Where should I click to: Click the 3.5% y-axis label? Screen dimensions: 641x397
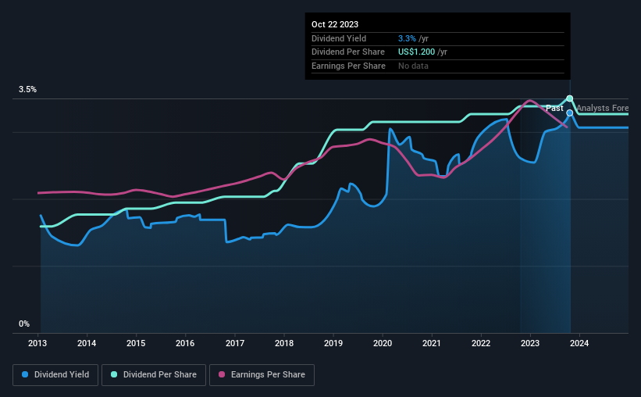point(27,90)
